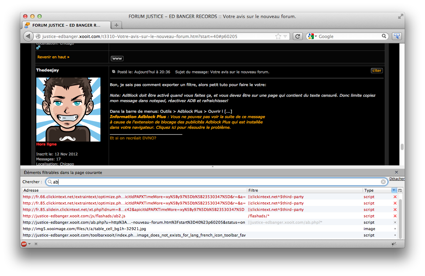The image size is (425, 276).
Task: Click the Détacher link
Action: tap(397, 179)
